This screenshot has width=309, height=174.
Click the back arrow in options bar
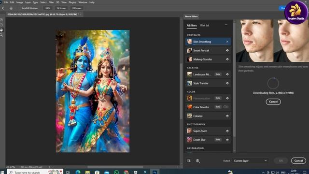pyautogui.click(x=3, y=8)
